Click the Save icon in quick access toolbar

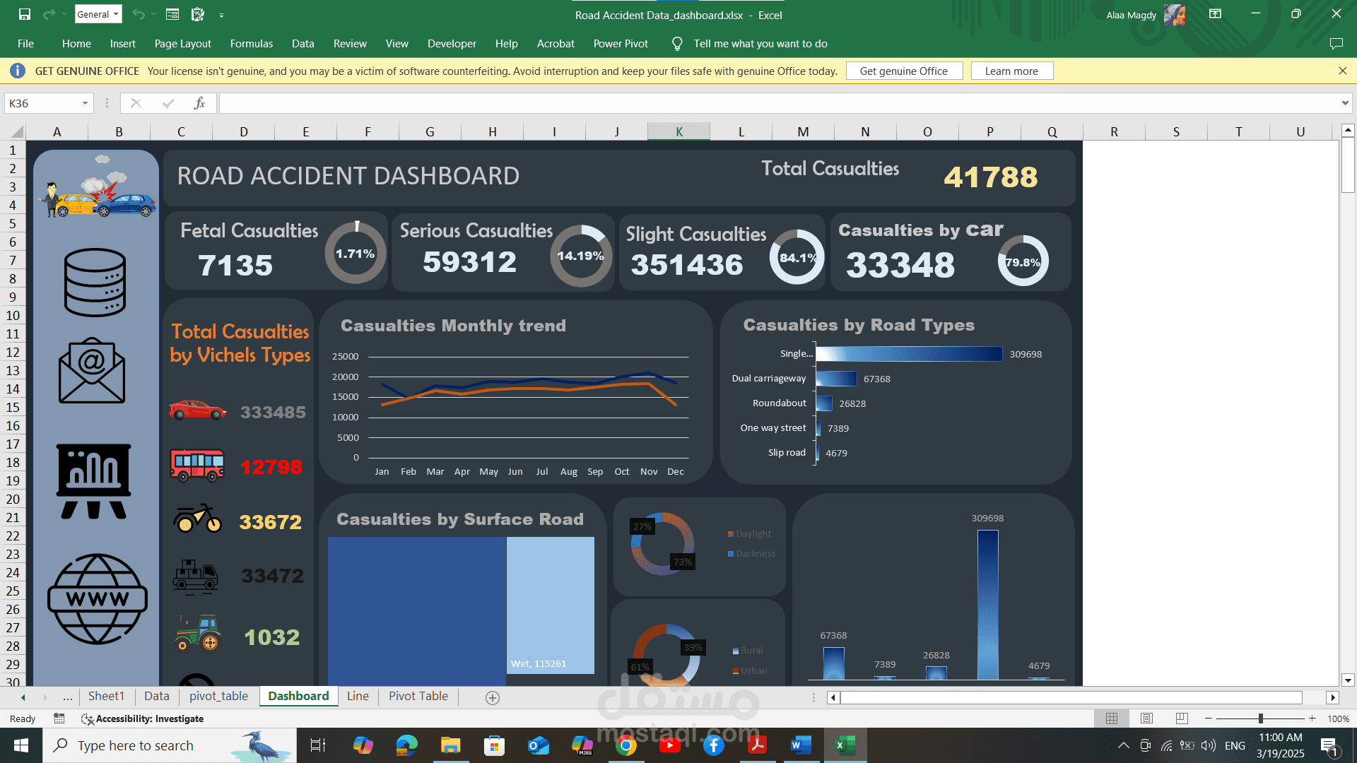(x=25, y=14)
